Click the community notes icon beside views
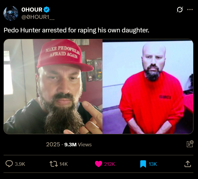The height and width of the screenshot is (179, 198). (190, 144)
